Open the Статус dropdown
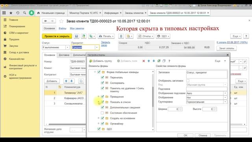The width and height of the screenshot is (252, 142). pos(67,47)
